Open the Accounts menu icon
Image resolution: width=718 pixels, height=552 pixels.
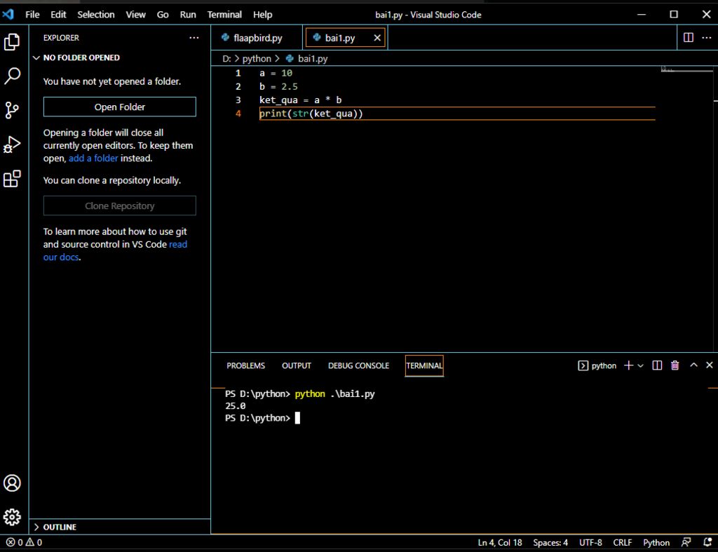[x=12, y=483]
